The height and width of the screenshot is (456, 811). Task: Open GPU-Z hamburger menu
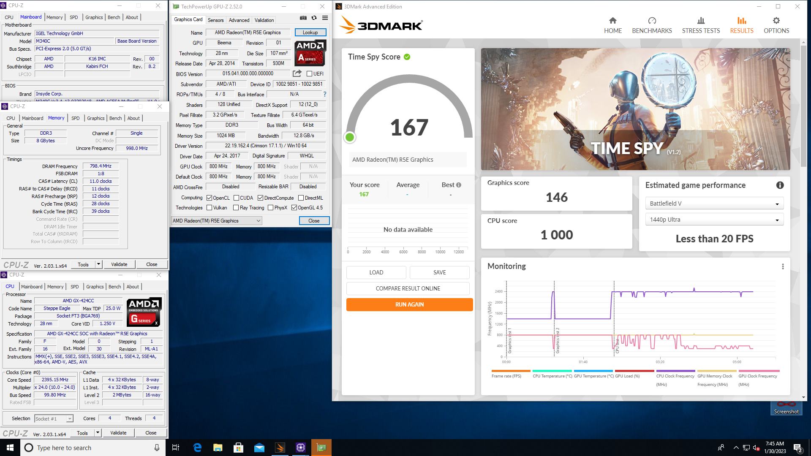click(325, 18)
